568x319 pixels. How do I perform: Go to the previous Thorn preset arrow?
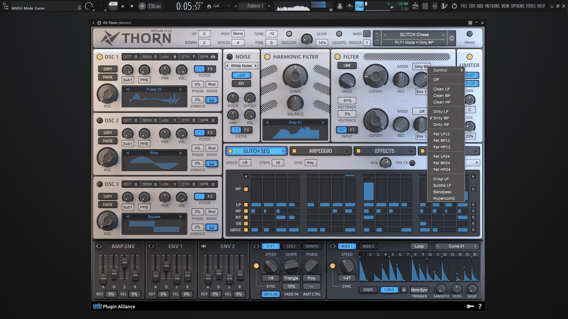(x=385, y=35)
